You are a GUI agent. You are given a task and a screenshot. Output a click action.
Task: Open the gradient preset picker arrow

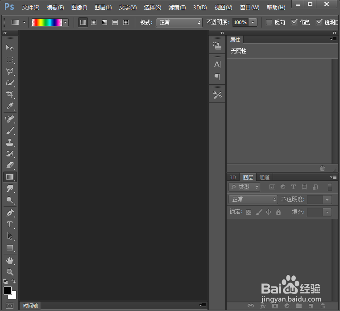pyautogui.click(x=65, y=22)
